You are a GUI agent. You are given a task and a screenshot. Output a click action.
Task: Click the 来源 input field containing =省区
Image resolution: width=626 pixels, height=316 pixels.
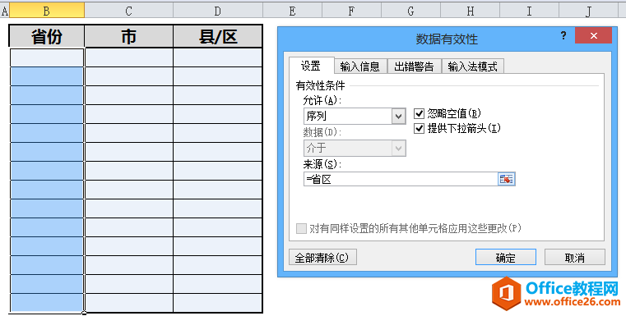pyautogui.click(x=401, y=179)
